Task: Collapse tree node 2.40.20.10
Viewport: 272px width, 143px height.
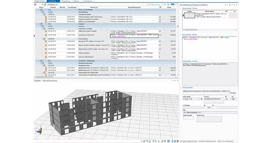Action: click(x=44, y=29)
